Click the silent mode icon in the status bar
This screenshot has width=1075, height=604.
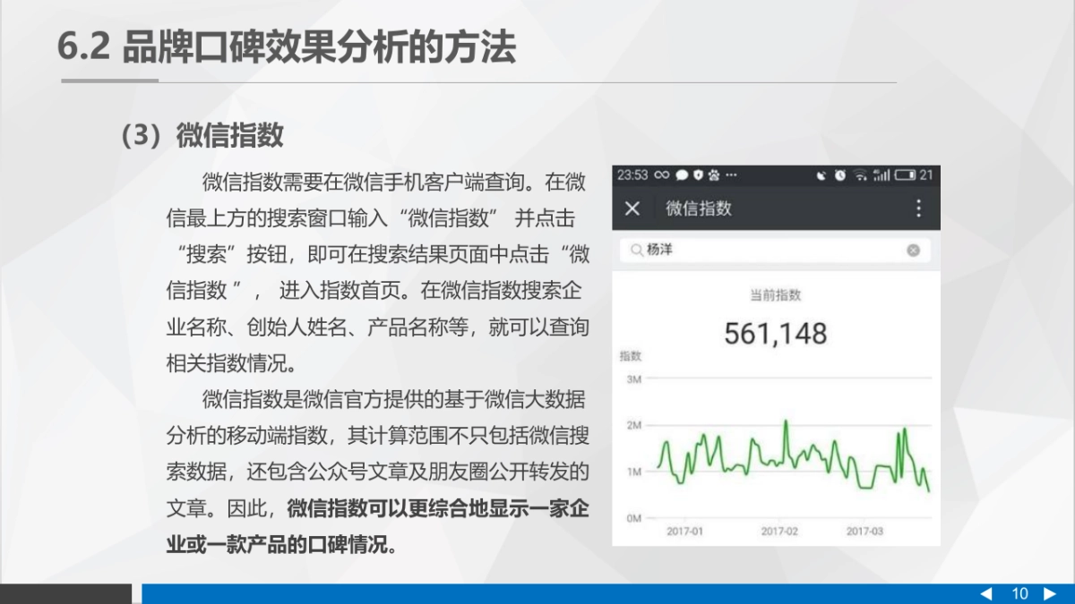coord(822,174)
